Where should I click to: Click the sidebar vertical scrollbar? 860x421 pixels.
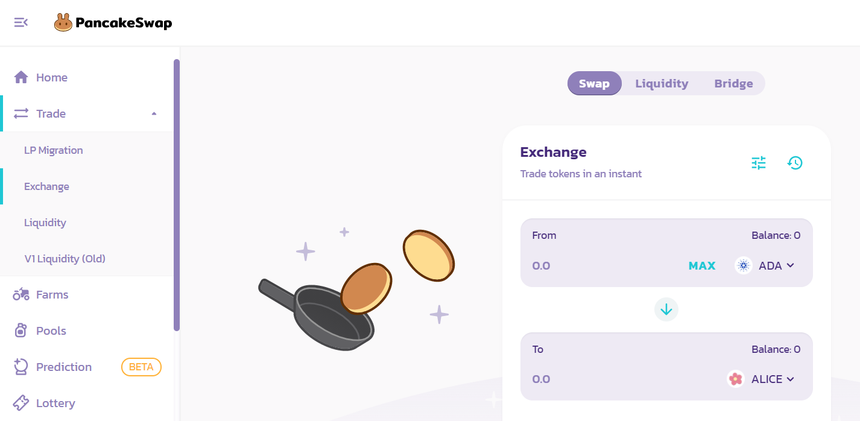[177, 193]
